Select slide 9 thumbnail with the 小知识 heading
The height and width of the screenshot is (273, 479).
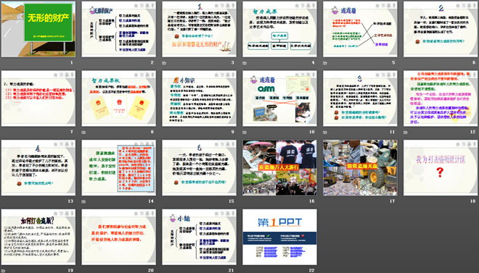click(x=199, y=98)
